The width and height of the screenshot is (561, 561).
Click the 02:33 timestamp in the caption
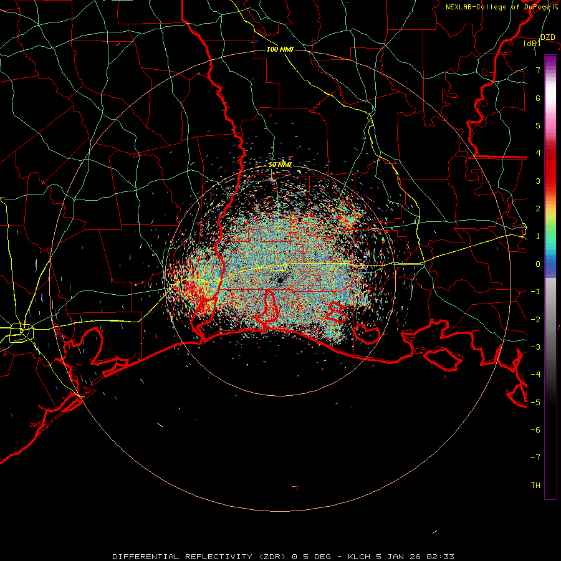(442, 557)
